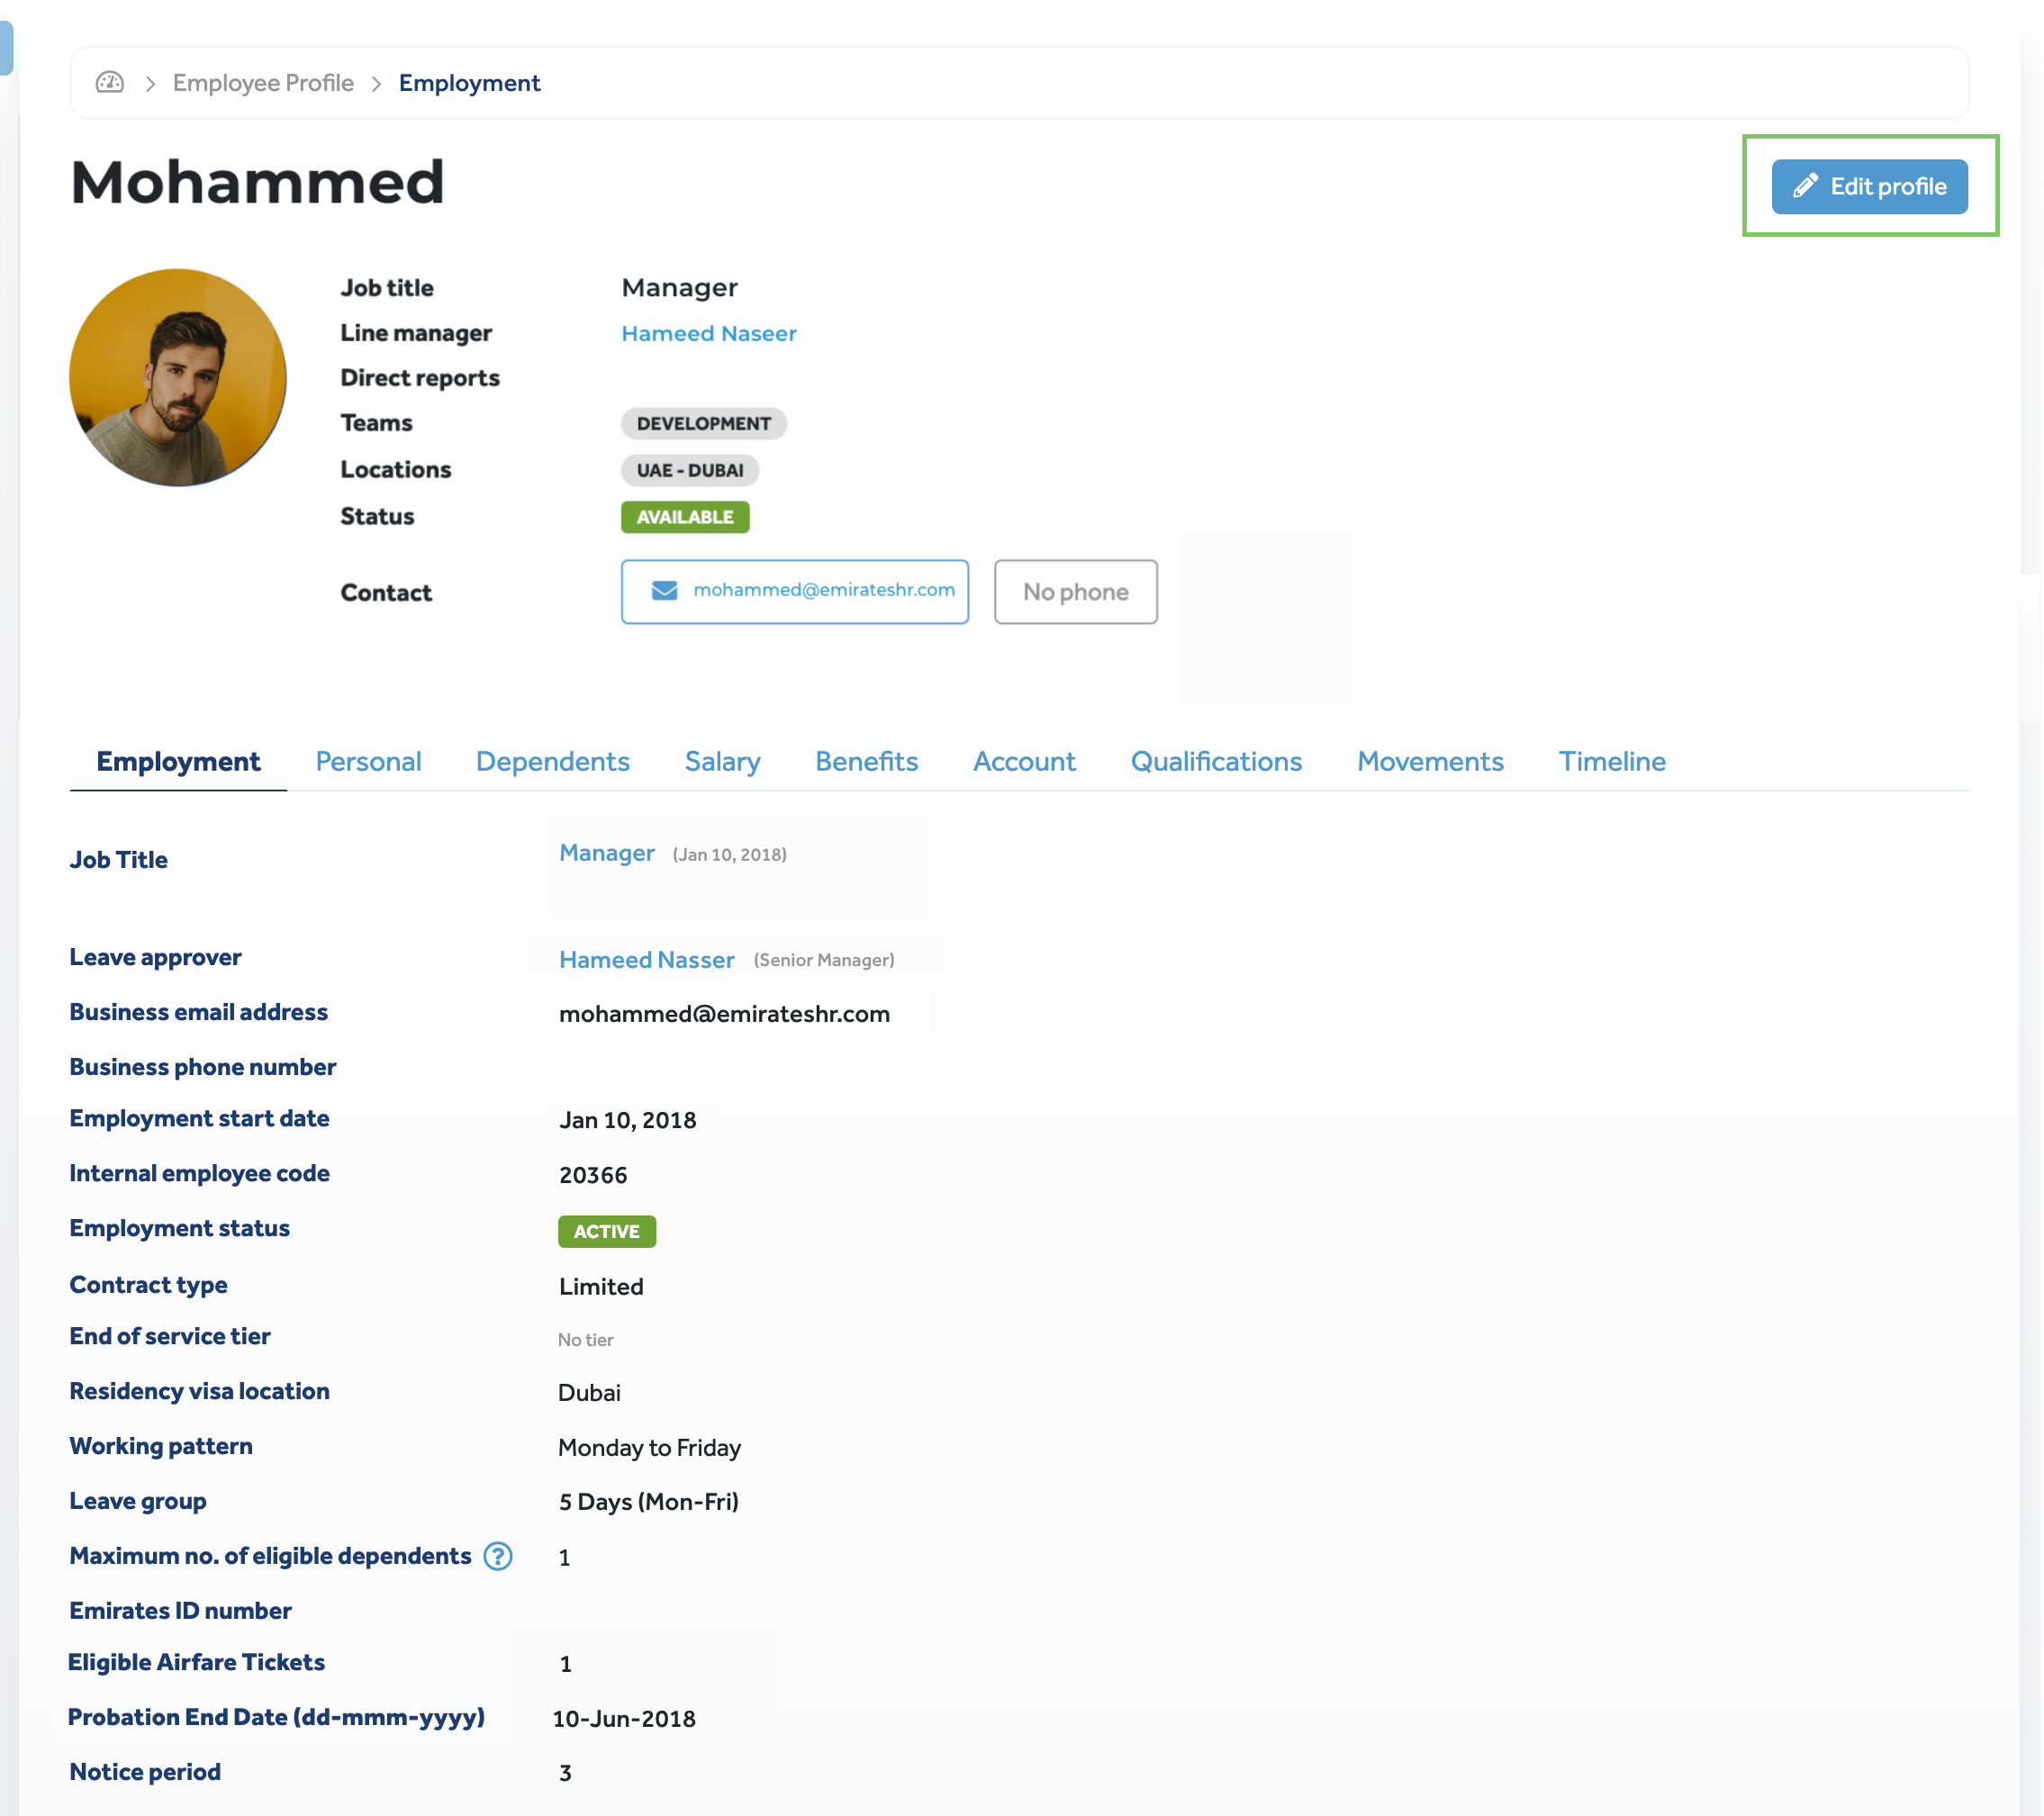Click the dashboard home icon in breadcrumb
This screenshot has height=1816, width=2044.
tap(109, 83)
